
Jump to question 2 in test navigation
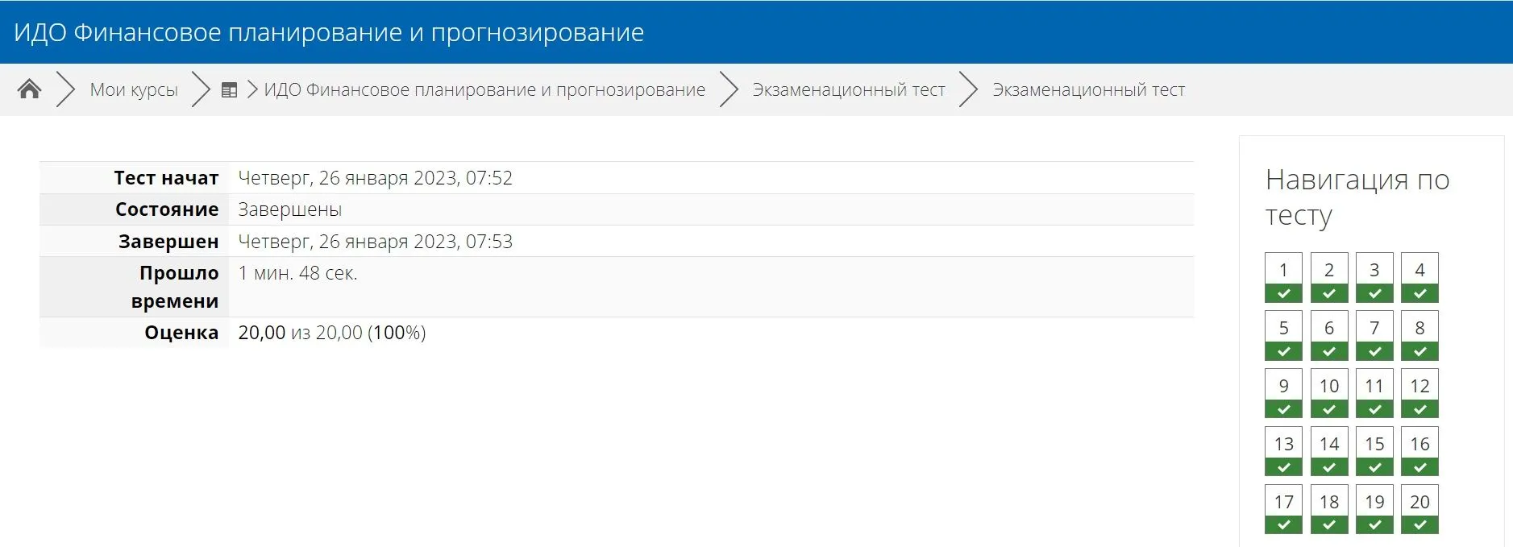point(1328,277)
